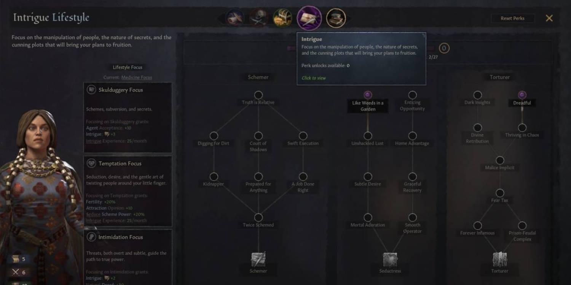Image resolution: width=571 pixels, height=285 pixels.
Task: Unlock the Dark Insights perk node
Action: click(x=477, y=95)
